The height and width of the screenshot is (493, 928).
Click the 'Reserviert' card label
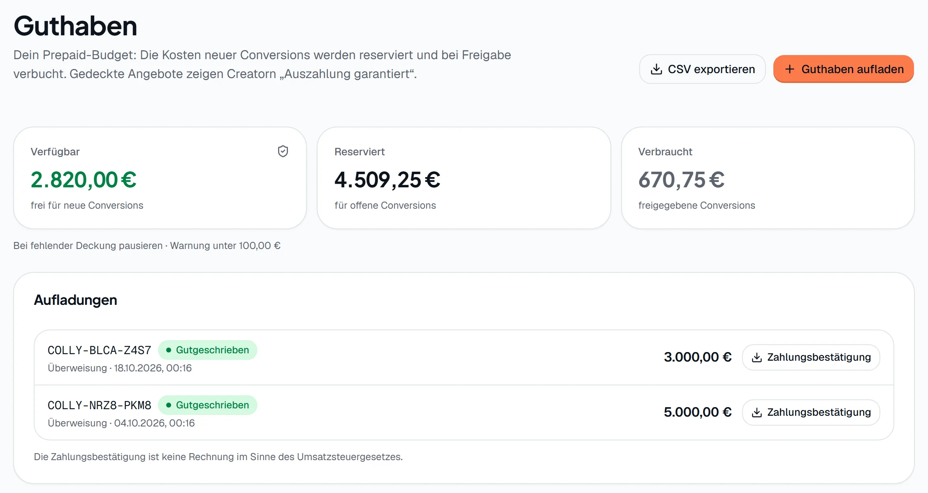click(360, 152)
